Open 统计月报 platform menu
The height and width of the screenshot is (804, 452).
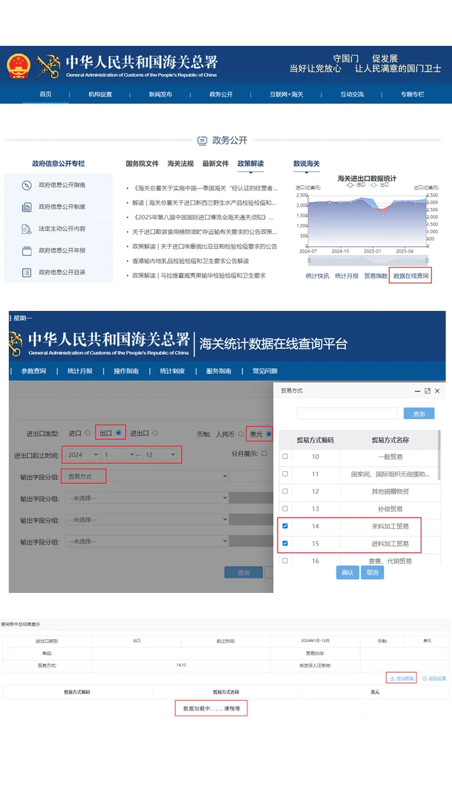80,371
